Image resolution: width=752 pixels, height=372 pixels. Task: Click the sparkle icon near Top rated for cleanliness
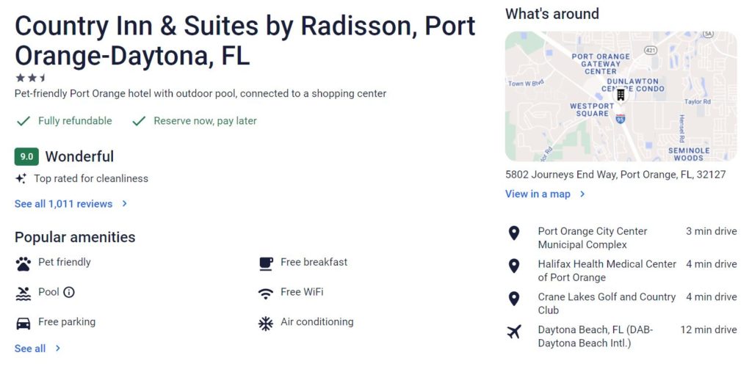tap(21, 179)
